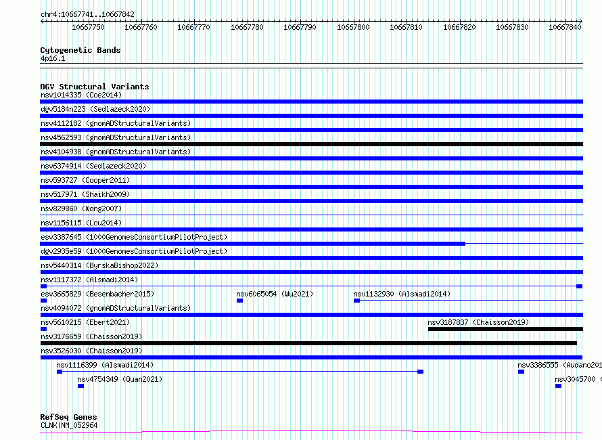Select nsv5440314 (ByrskaBishop2022) label

pos(99,265)
